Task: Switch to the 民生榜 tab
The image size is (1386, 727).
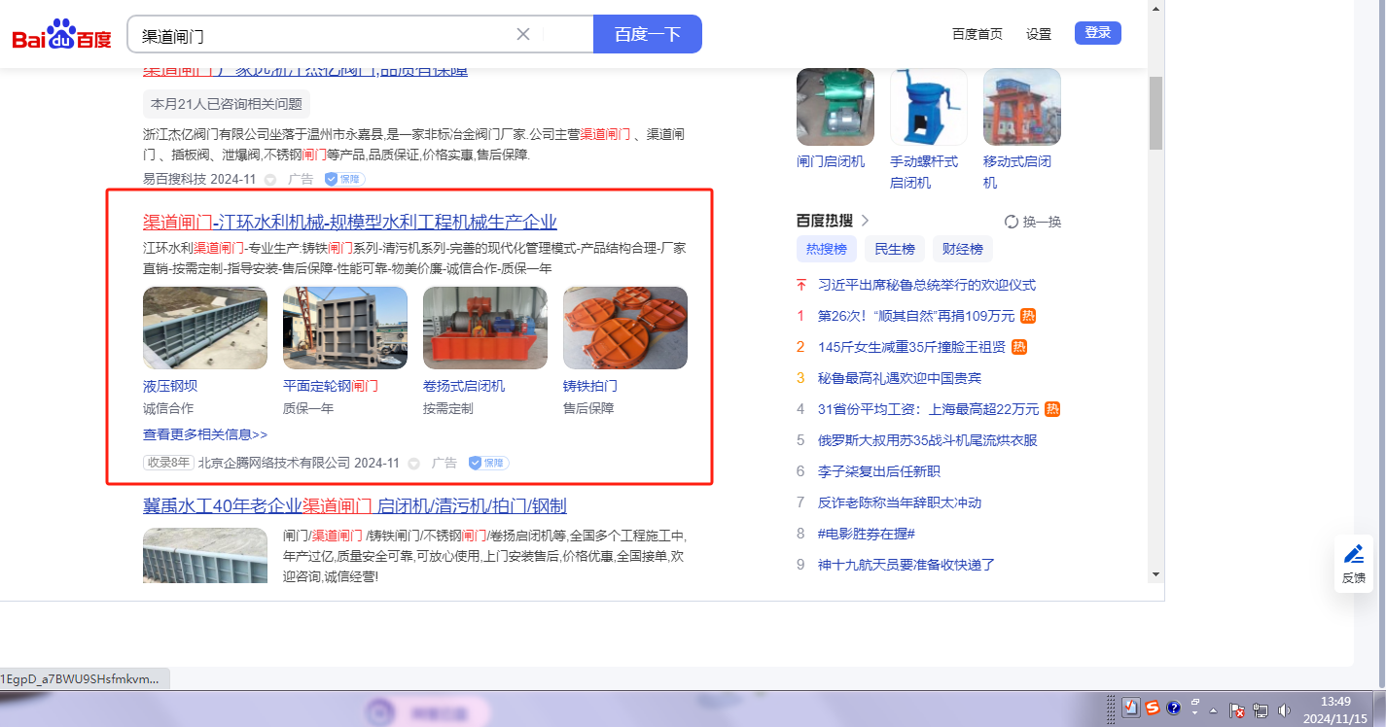Action: point(895,249)
